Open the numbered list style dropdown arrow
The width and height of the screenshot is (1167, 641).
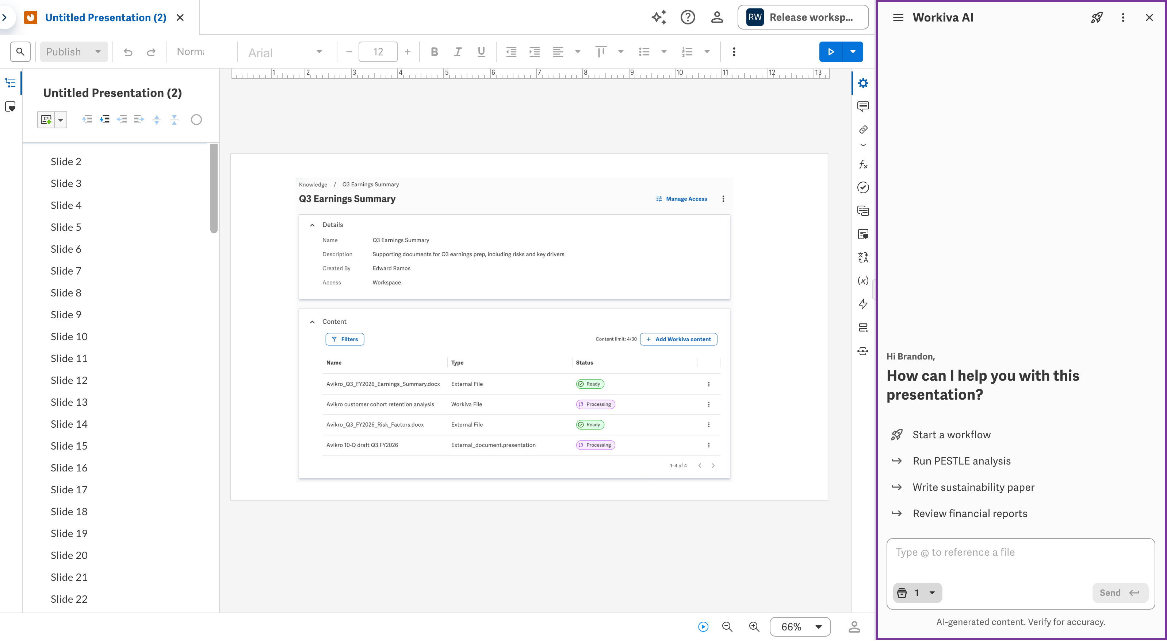(707, 52)
